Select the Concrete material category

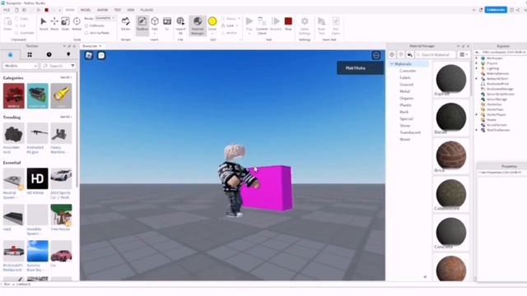pyautogui.click(x=408, y=71)
